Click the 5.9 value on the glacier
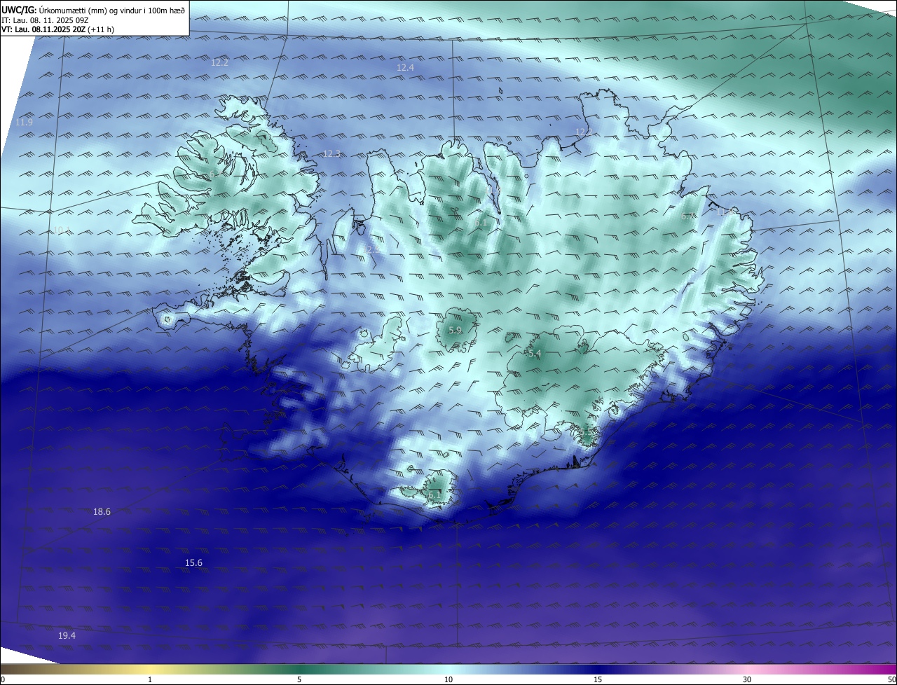This screenshot has height=685, width=897. [x=455, y=331]
